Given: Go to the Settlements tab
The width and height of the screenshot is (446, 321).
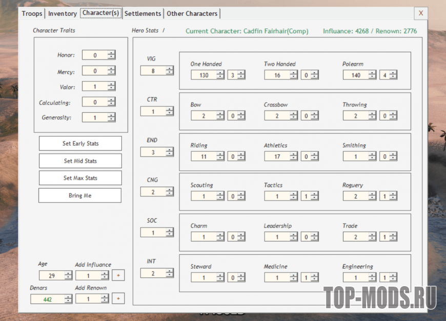Looking at the screenshot, I should (x=143, y=13).
